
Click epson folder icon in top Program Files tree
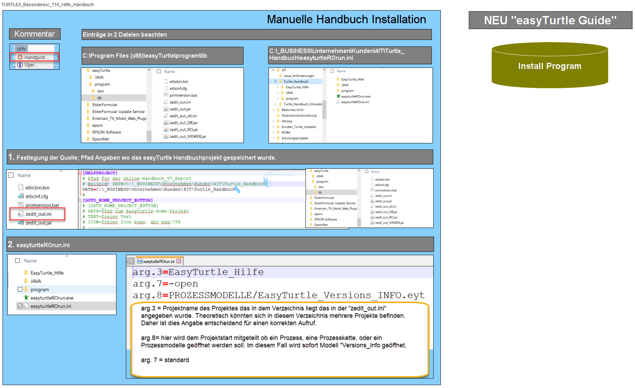88,125
